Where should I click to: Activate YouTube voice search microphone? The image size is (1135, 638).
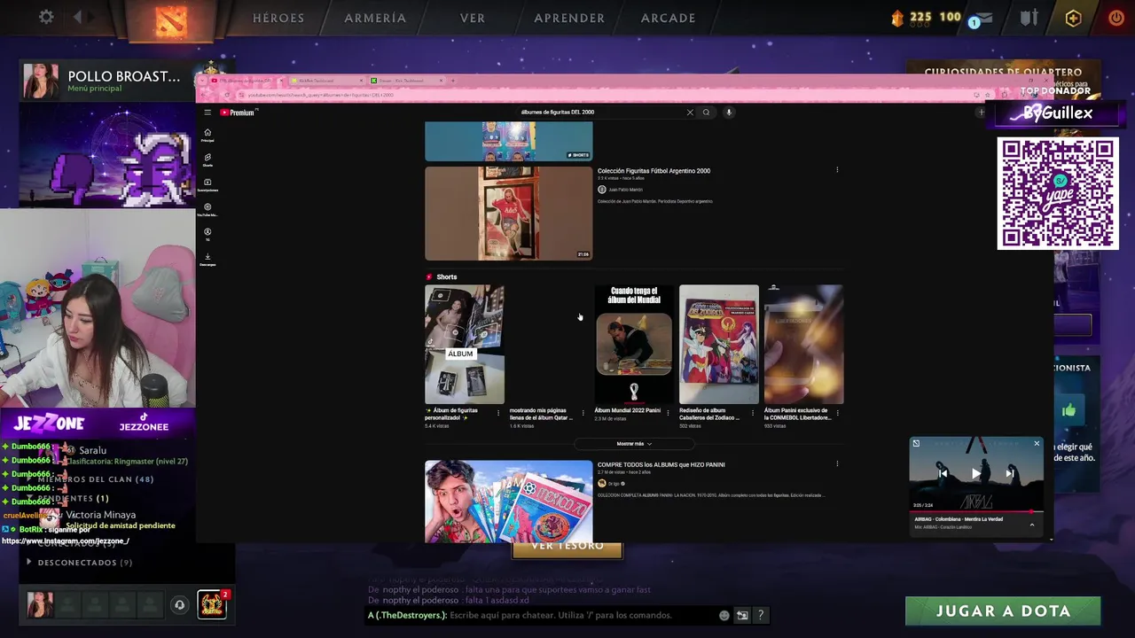[x=729, y=113]
